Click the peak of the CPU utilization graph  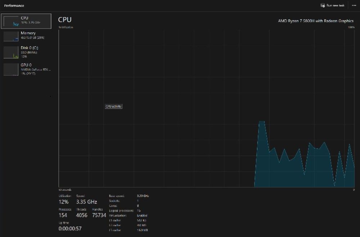[262, 121]
